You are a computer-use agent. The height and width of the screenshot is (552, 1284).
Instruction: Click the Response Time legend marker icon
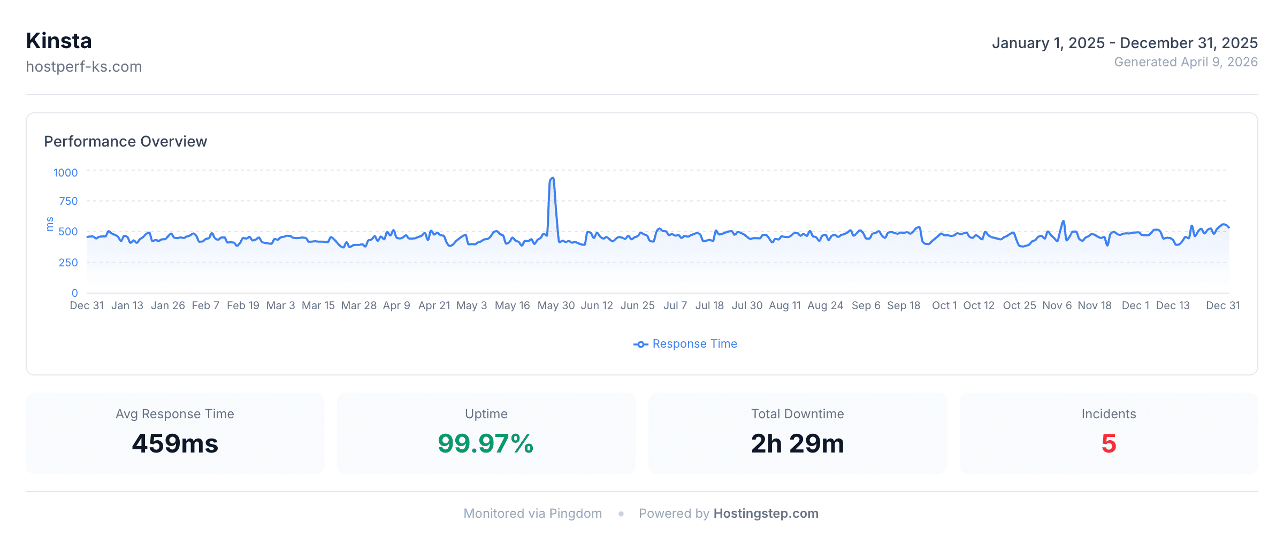(x=640, y=344)
